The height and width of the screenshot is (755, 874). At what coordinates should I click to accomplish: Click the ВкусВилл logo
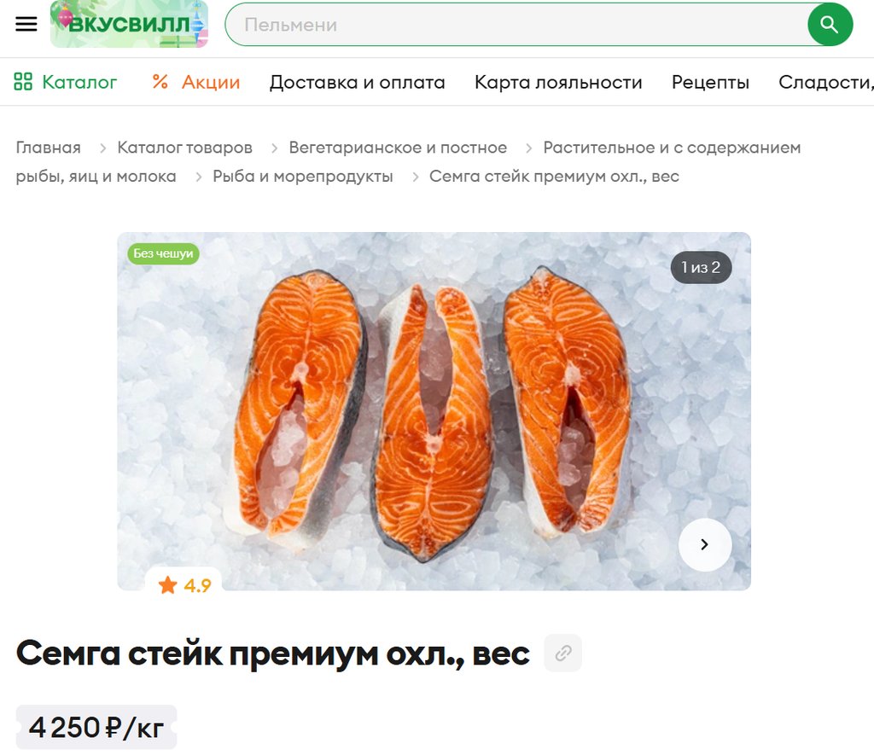coord(129,24)
